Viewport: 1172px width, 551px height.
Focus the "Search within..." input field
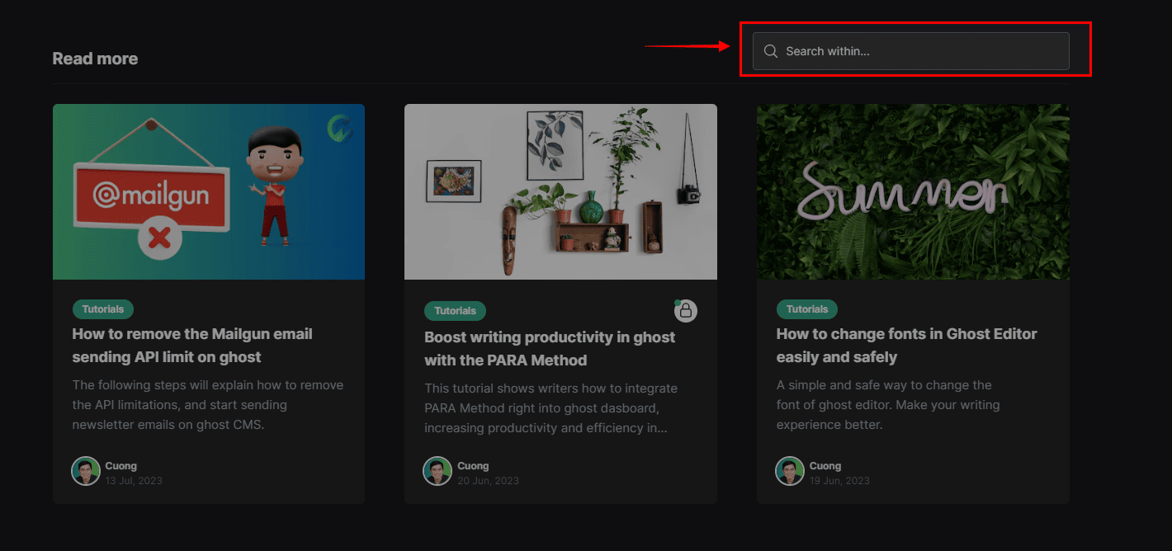[916, 51]
